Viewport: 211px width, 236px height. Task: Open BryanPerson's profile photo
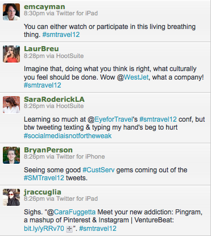[11, 155]
